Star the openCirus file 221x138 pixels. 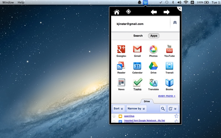coord(177,116)
